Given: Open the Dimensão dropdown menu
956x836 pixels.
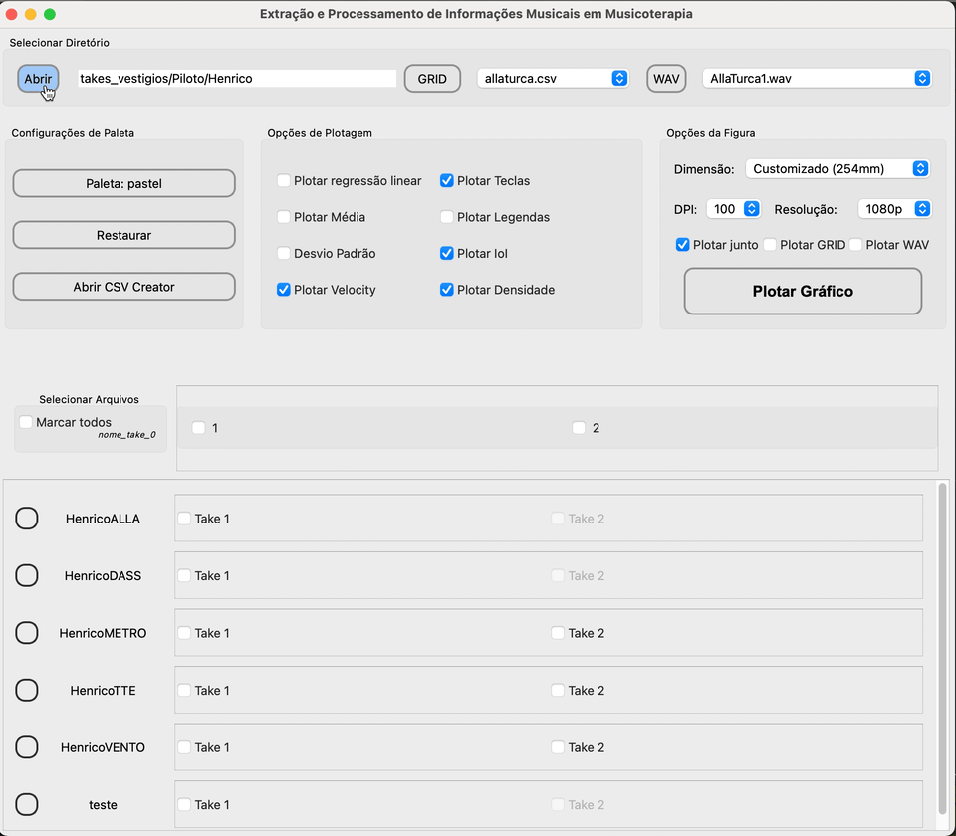Looking at the screenshot, I should coord(837,169).
